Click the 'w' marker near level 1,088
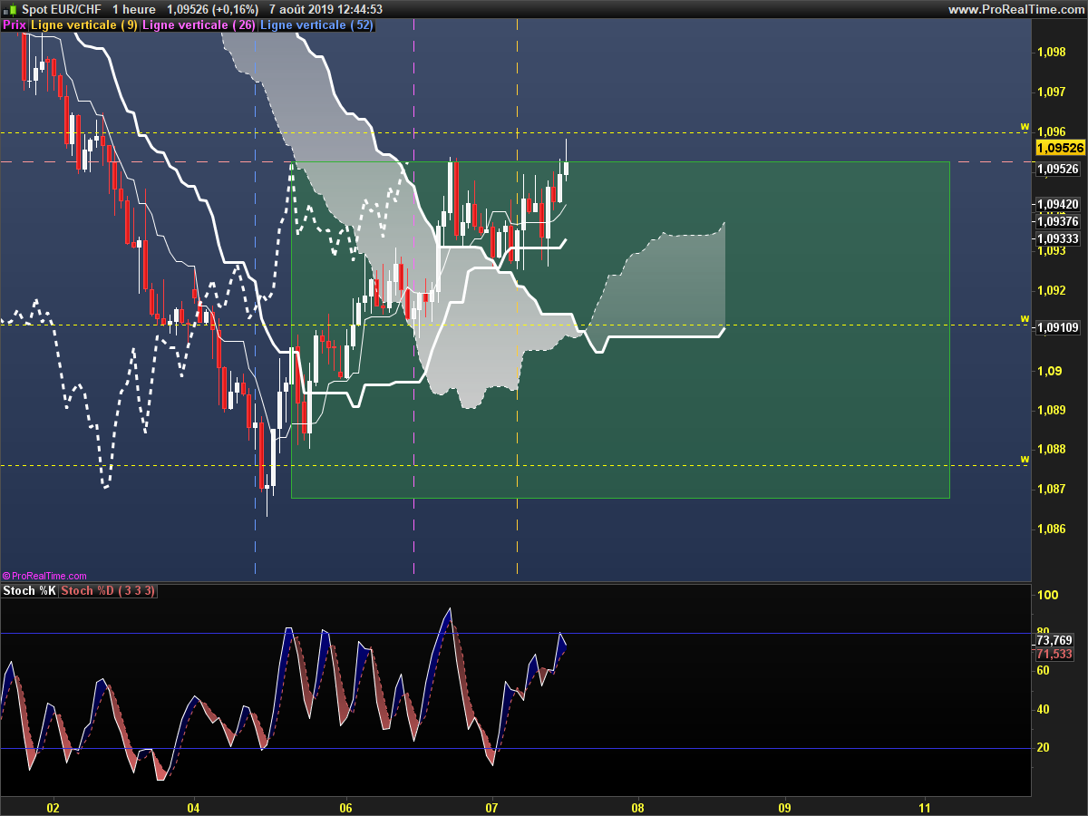 click(x=1025, y=459)
